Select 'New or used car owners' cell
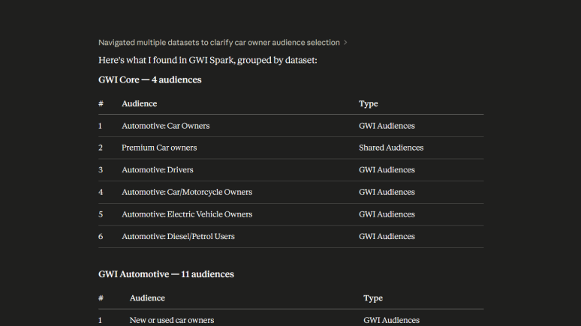This screenshot has width=581, height=326. point(172,320)
